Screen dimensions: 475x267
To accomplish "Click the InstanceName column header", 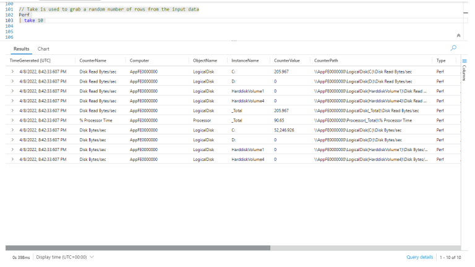I will [245, 60].
